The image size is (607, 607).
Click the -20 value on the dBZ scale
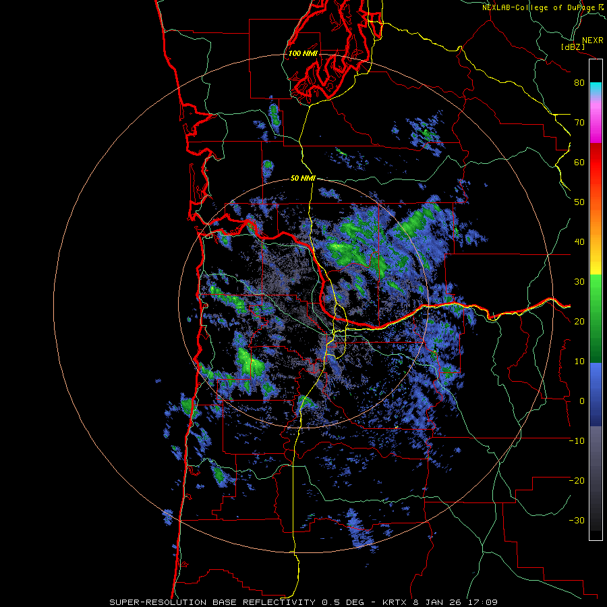[x=577, y=480]
